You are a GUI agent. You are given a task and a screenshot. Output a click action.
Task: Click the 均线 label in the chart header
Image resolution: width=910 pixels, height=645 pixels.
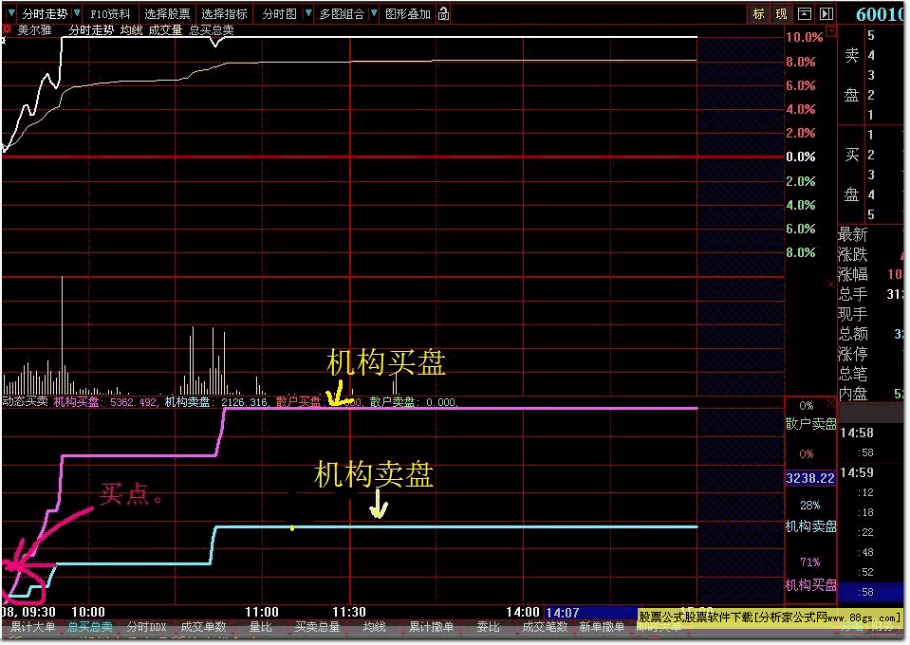point(131,30)
